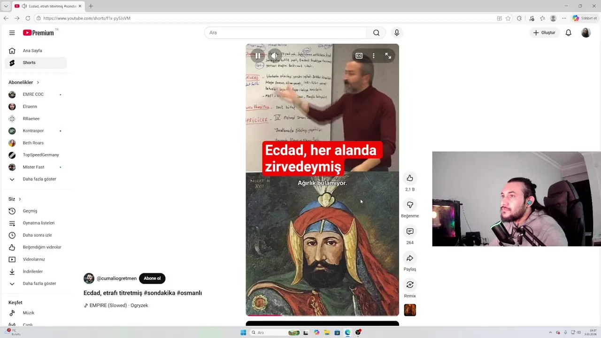The width and height of the screenshot is (601, 338).
Task: Open the account avatar menu
Action: click(x=586, y=33)
